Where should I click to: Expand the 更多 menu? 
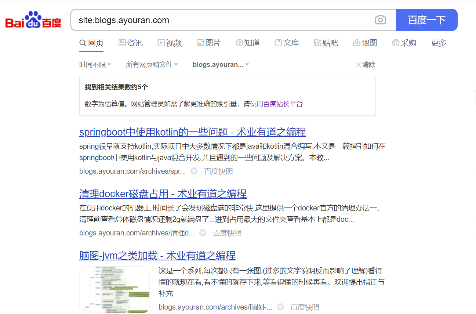click(439, 43)
